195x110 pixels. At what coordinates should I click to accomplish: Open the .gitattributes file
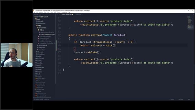click(x=41, y=85)
